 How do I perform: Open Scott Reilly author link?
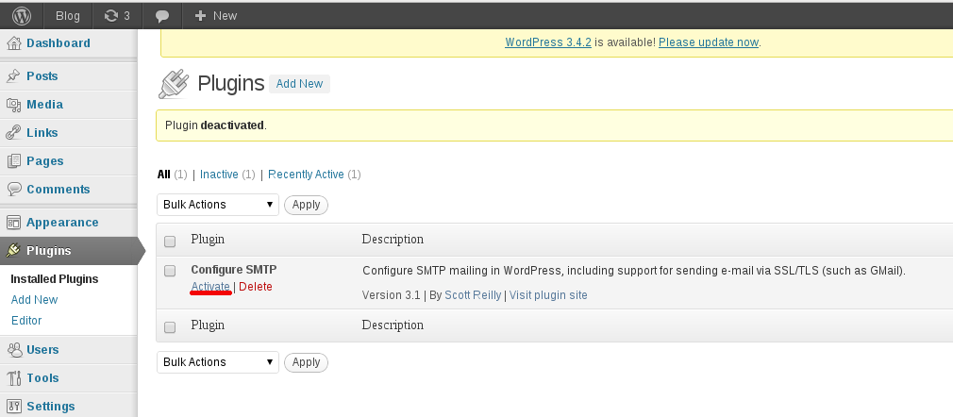click(x=473, y=294)
